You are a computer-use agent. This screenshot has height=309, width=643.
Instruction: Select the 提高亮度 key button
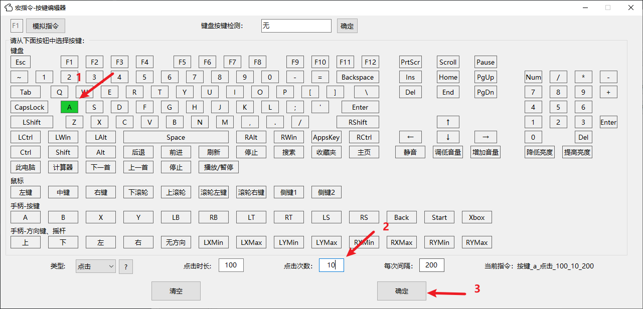[x=577, y=152]
